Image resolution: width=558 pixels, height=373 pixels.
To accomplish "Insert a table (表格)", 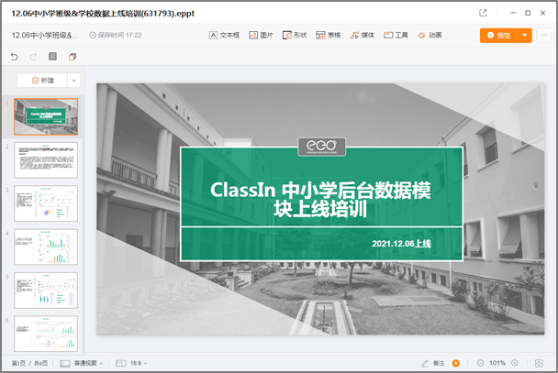I will coord(329,35).
